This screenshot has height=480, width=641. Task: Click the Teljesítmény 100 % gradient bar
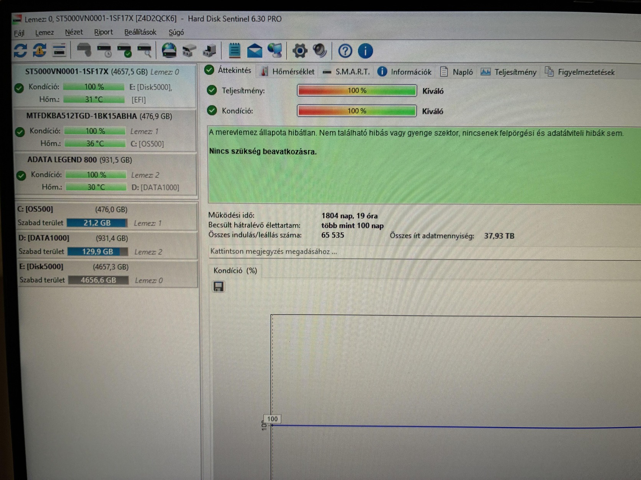[357, 90]
